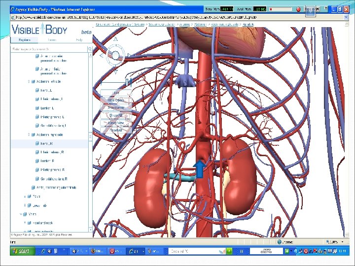Screen dimensions: 355x266
Task: Click tree panel scrollbar down arrow
Action: [91, 230]
